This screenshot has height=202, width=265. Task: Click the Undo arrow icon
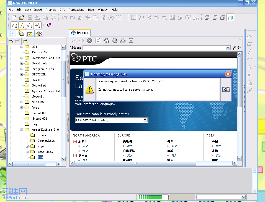click(65, 17)
